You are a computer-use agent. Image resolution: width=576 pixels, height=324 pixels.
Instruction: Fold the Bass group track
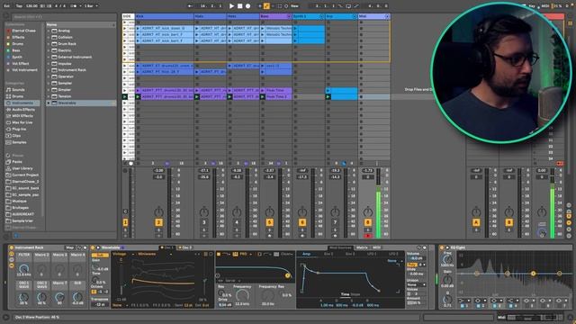[289, 16]
